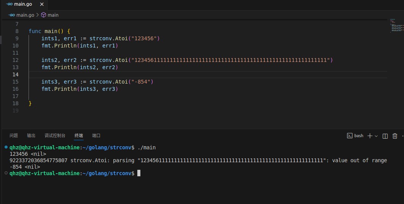Click the bash terminal profile icon
The height and width of the screenshot is (204, 404).
pyautogui.click(x=350, y=136)
